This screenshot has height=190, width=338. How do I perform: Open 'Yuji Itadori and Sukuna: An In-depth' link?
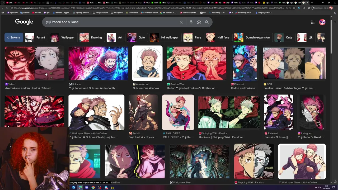click(x=93, y=88)
